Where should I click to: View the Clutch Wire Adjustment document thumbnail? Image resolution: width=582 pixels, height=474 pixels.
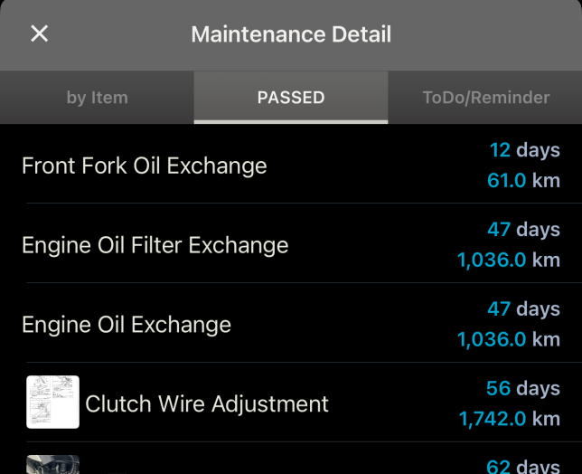point(52,402)
